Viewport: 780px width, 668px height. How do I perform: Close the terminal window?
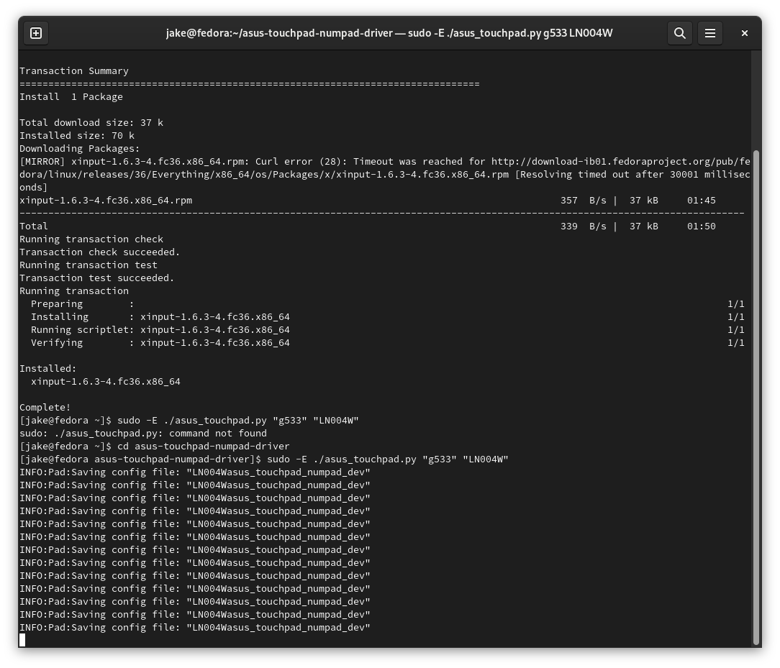click(x=744, y=33)
